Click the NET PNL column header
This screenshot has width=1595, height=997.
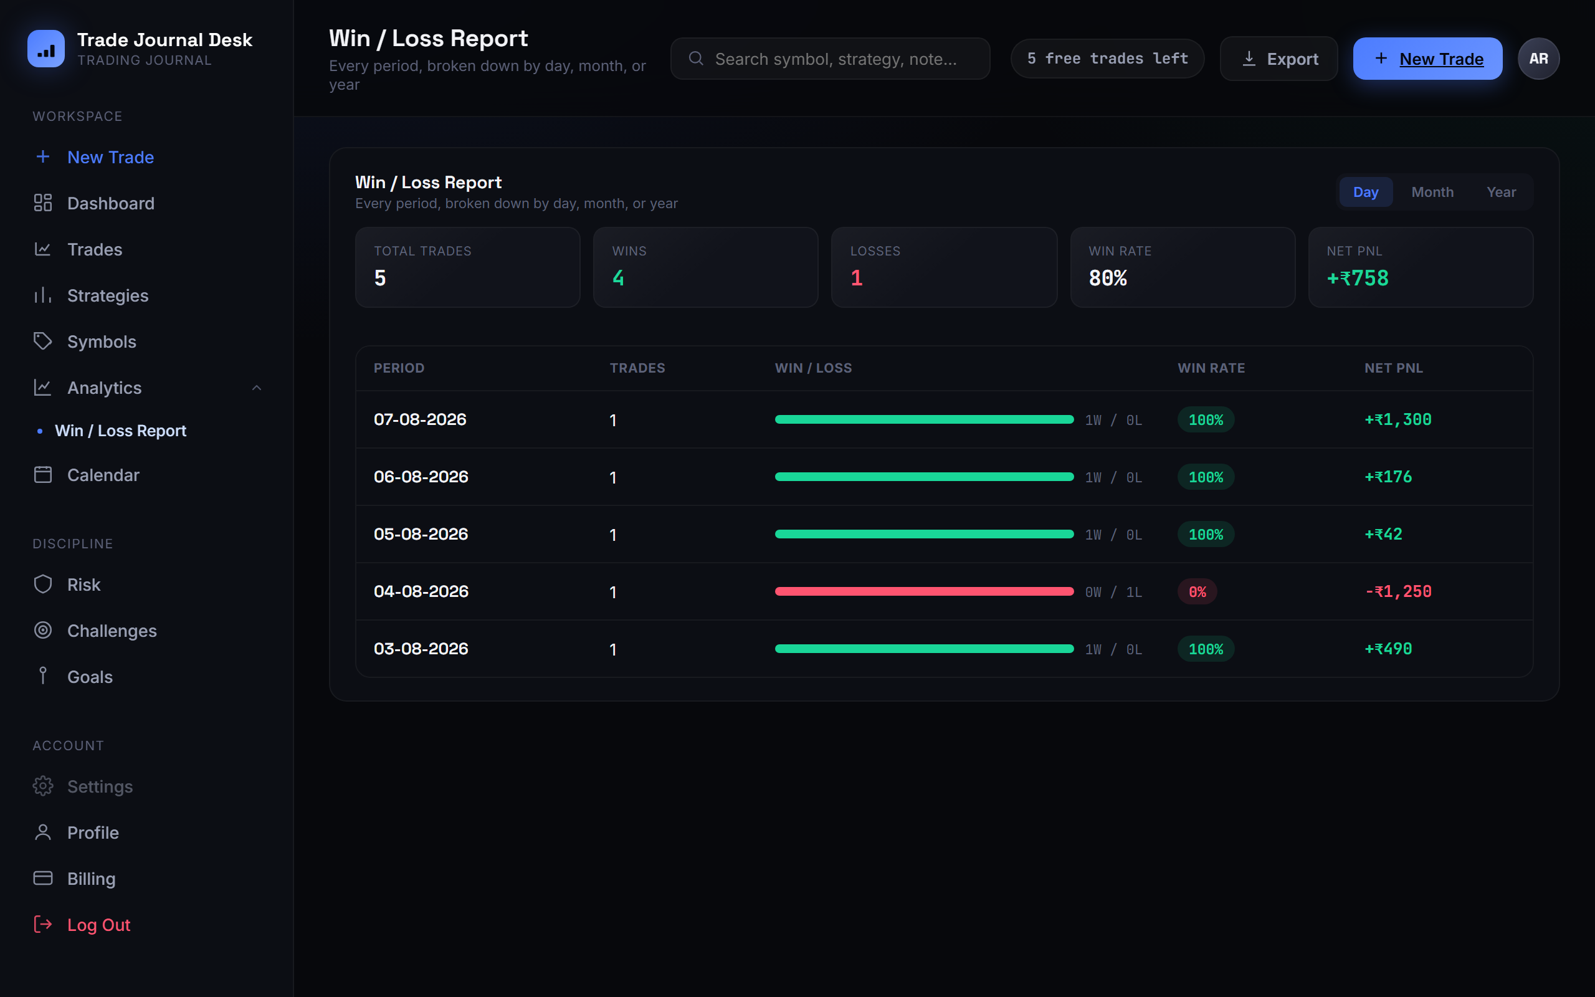tap(1393, 368)
